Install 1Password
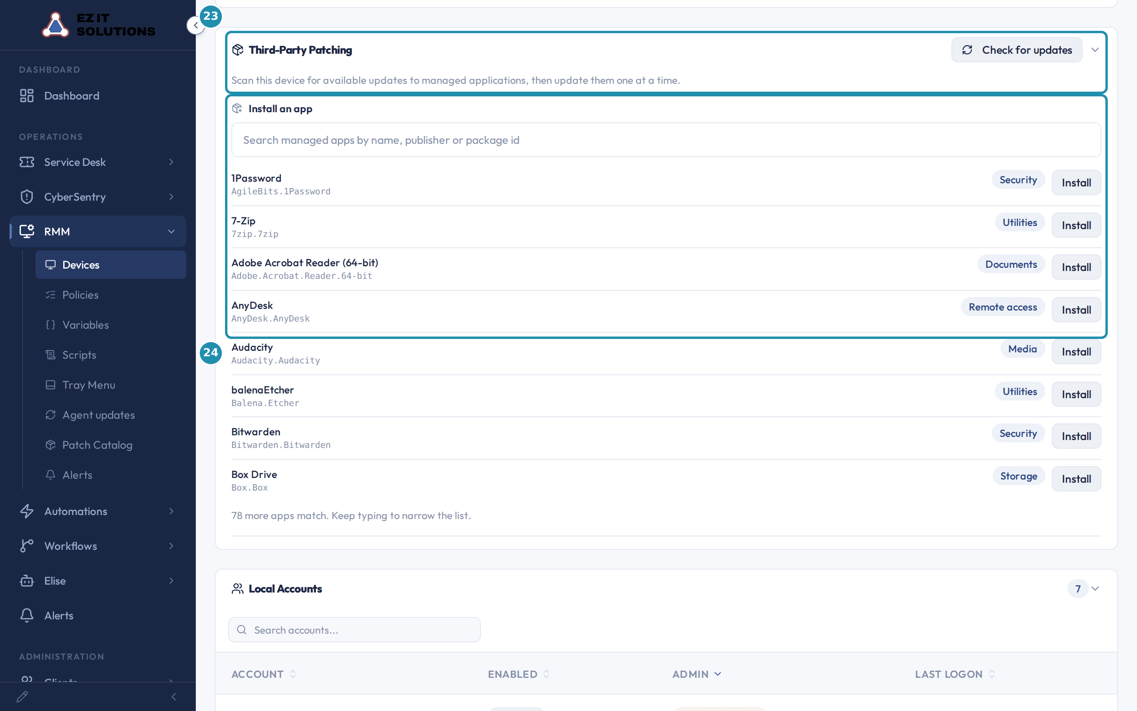This screenshot has width=1137, height=711. [1076, 182]
